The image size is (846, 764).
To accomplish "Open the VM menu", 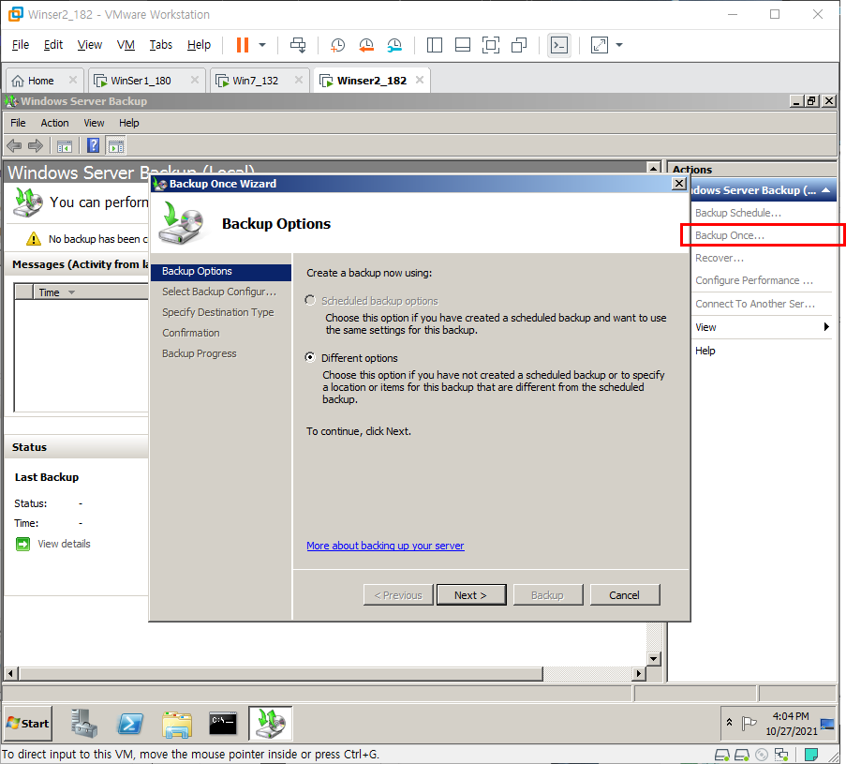I will point(126,45).
